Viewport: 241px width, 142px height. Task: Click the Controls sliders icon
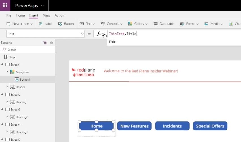(x=103, y=24)
